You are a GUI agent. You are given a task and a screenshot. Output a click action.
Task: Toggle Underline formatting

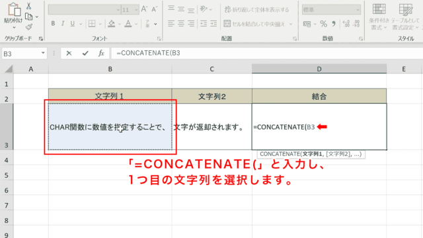[x=72, y=24]
